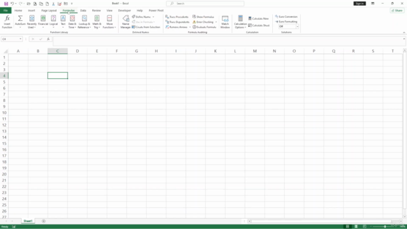The image size is (407, 229).
Task: Open the Remove Arrows dropdown arrow
Action: pyautogui.click(x=190, y=27)
